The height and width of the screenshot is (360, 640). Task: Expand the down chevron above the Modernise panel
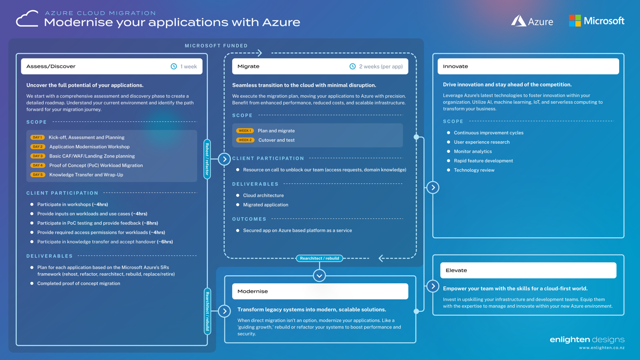[x=319, y=276]
